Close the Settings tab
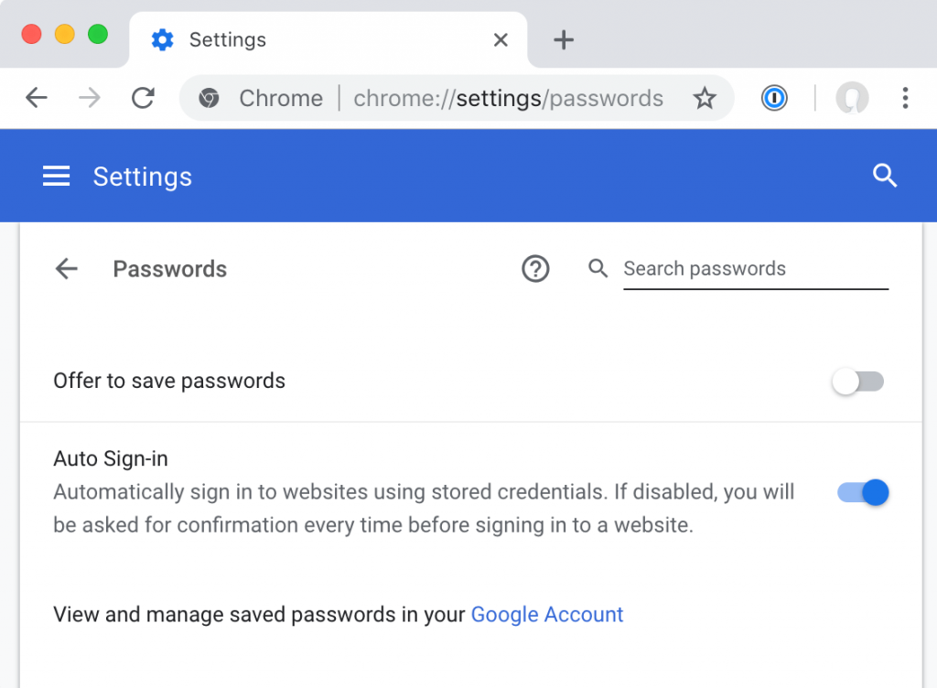The image size is (937, 688). [x=501, y=40]
